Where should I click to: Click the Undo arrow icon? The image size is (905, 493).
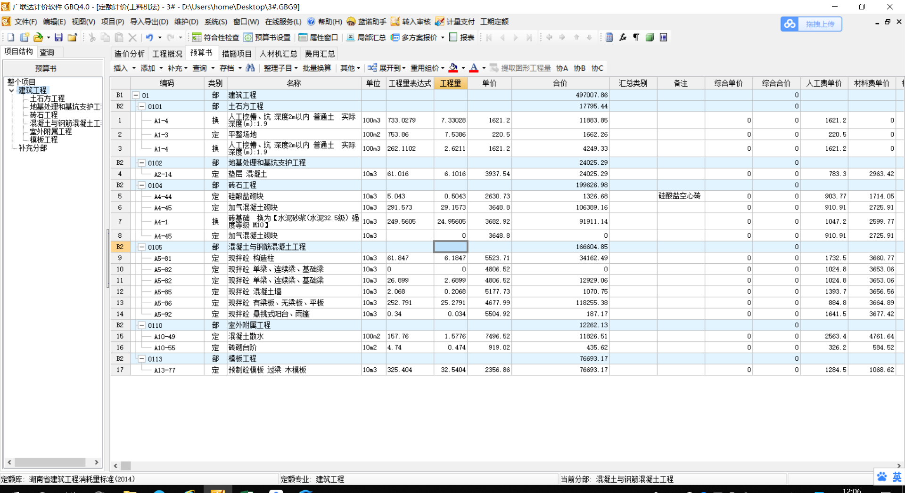click(x=149, y=37)
